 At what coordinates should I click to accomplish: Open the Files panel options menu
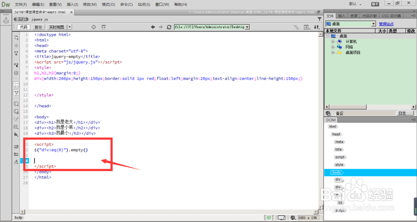point(413,16)
